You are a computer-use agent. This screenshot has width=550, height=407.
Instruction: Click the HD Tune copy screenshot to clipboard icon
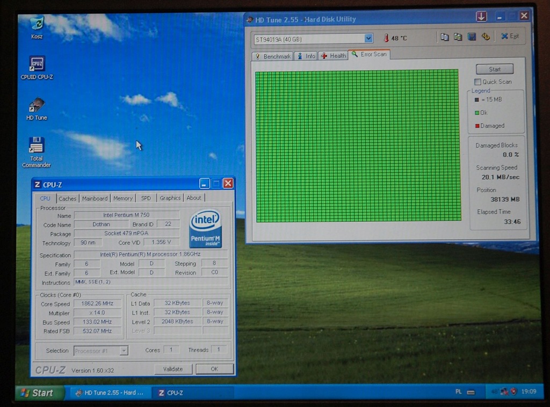click(x=458, y=37)
